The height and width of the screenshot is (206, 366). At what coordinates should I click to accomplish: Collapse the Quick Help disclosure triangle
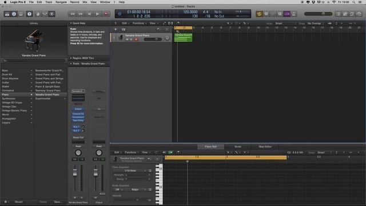(71, 23)
